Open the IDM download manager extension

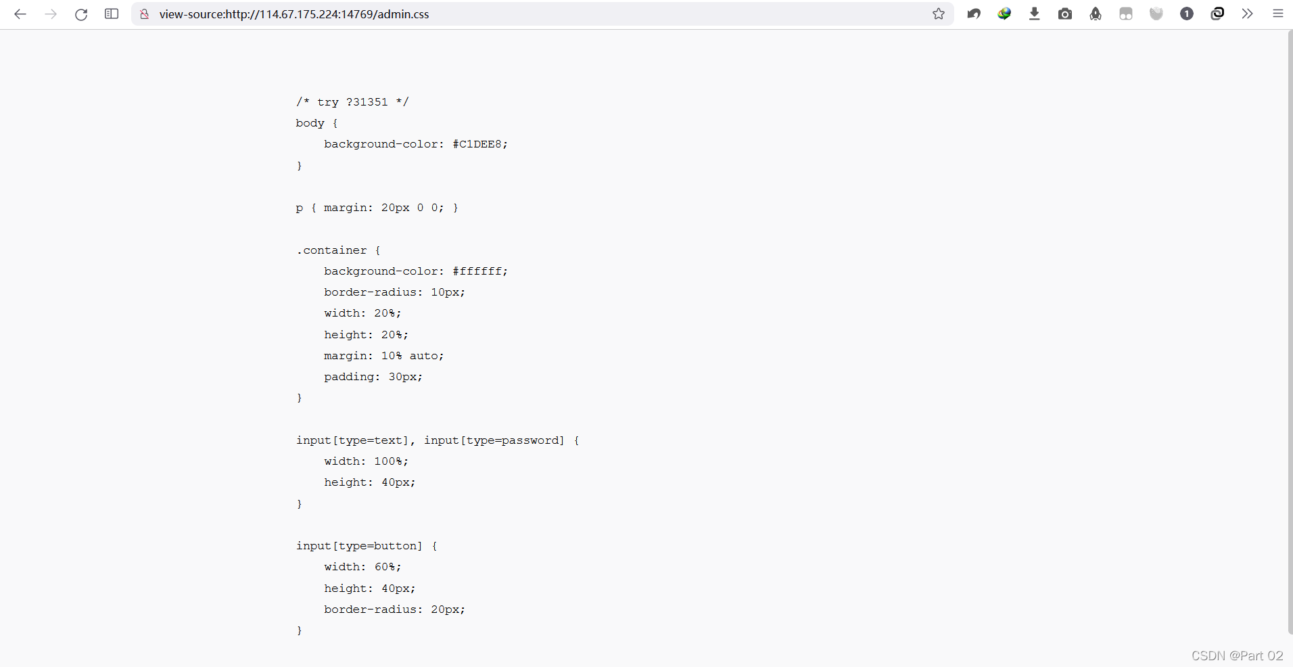tap(1005, 14)
